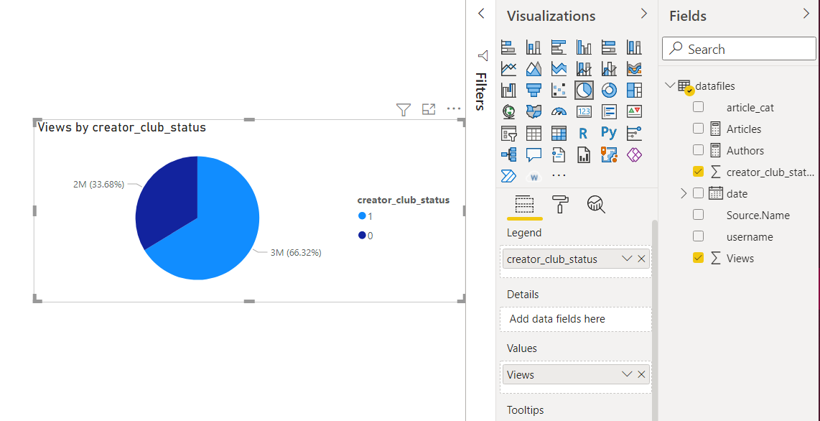The image size is (820, 421).
Task: Select the gauge visualization icon
Action: pyautogui.click(x=559, y=111)
